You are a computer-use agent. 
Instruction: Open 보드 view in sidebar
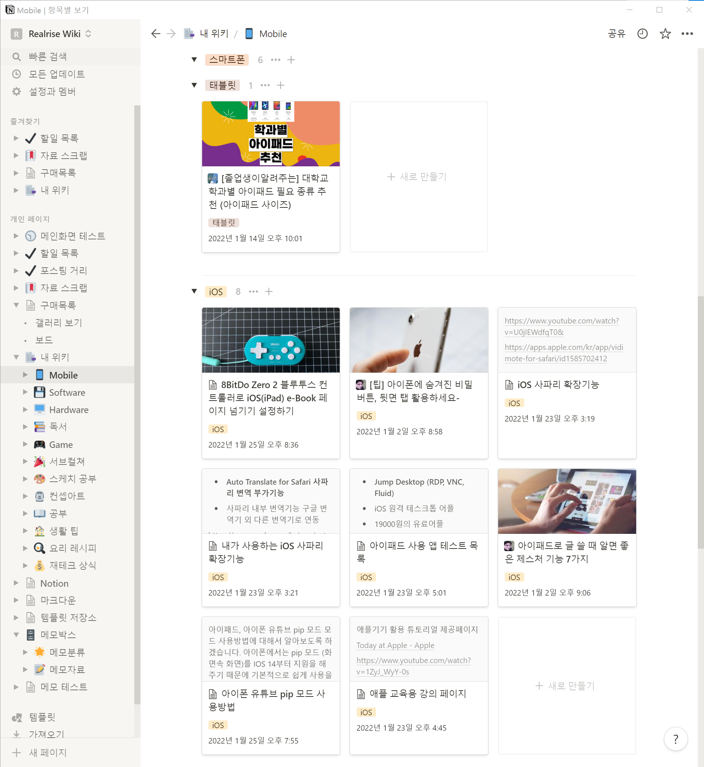coord(67,340)
